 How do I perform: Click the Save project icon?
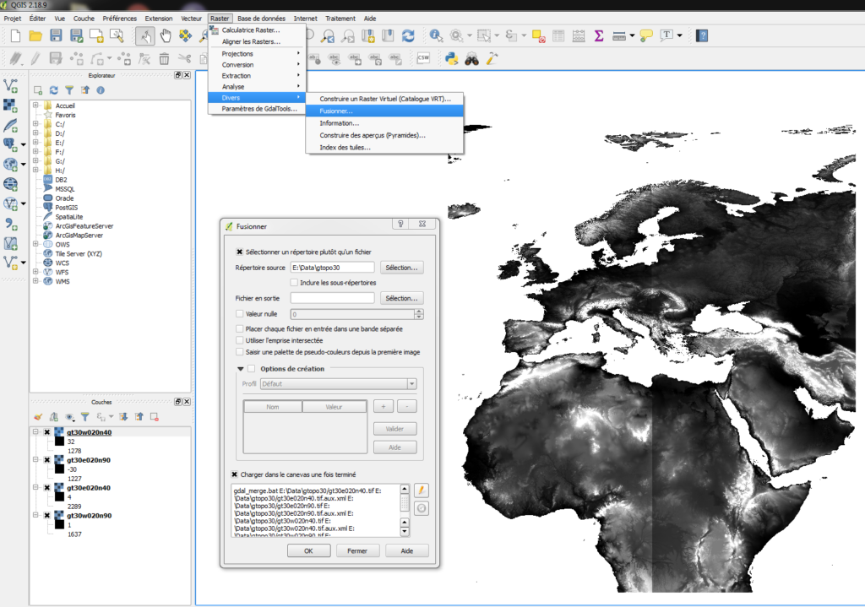coord(56,35)
